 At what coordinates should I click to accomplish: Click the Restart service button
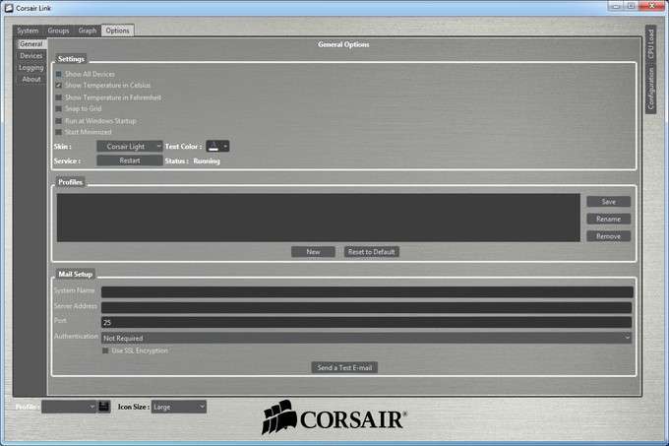[130, 160]
